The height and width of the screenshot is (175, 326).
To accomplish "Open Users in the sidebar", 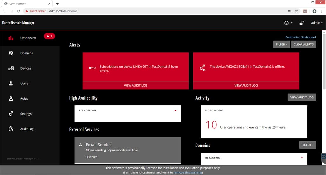I will click(30, 83).
